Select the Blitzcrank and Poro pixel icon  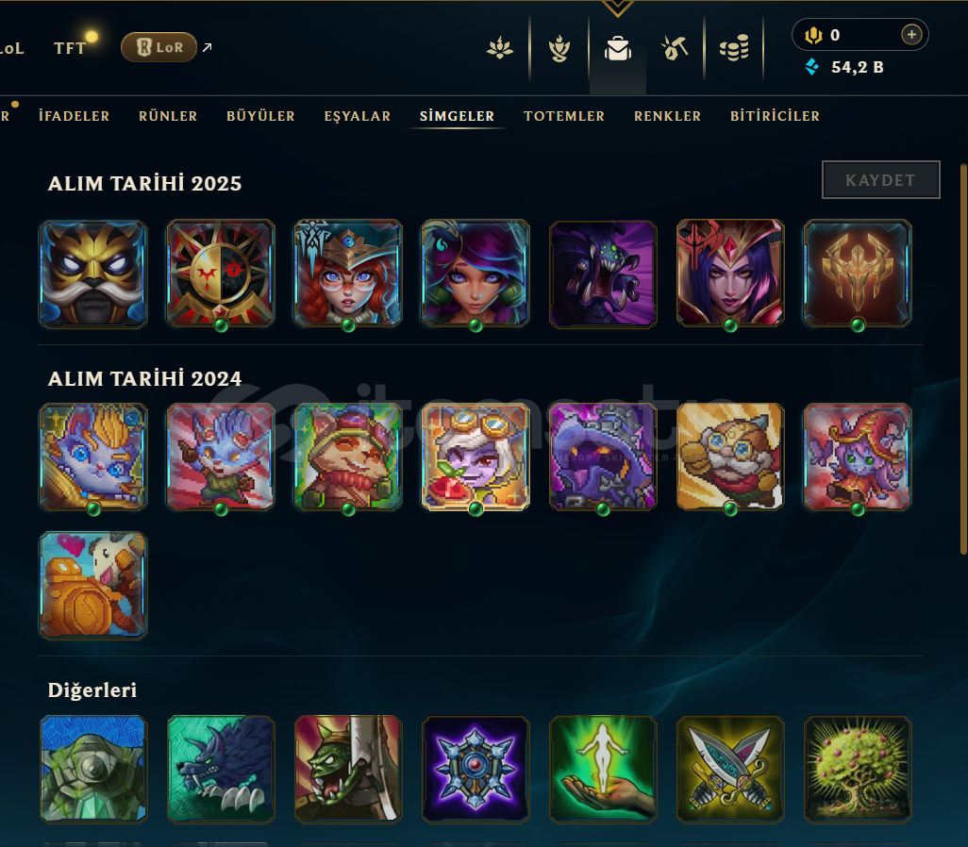pos(93,585)
